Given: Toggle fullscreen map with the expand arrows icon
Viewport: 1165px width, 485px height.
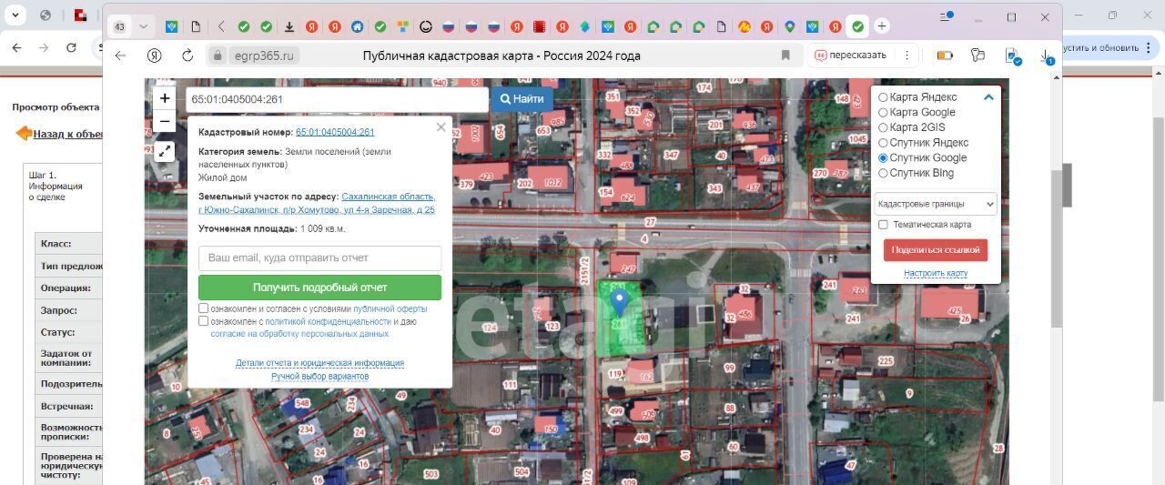Looking at the screenshot, I should pos(165,152).
